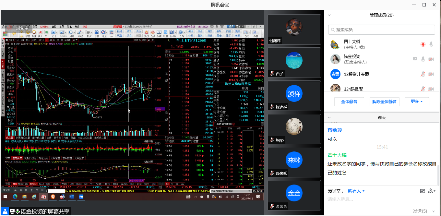Unmute the microphone of 324陈凤琴
Screen dimensions: 441x216
423,89
